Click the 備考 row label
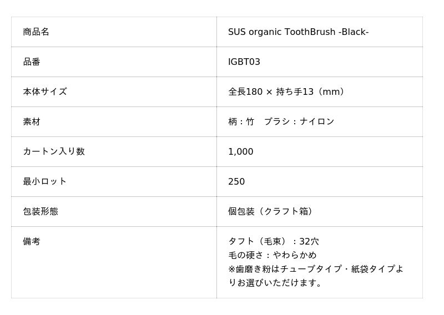The image size is (444, 315). pyautogui.click(x=32, y=242)
